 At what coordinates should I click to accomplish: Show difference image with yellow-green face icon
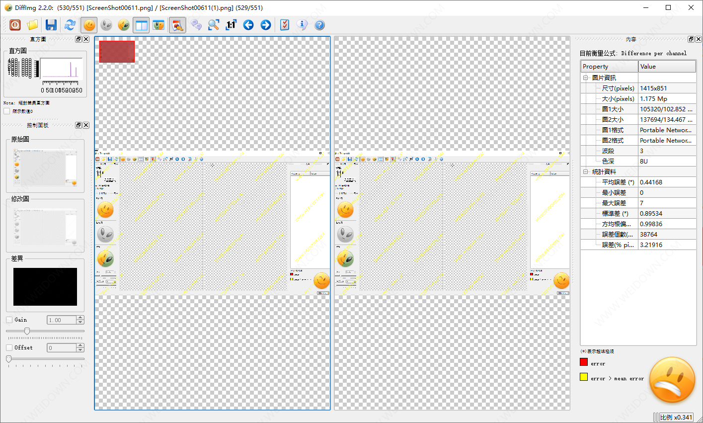pos(124,25)
